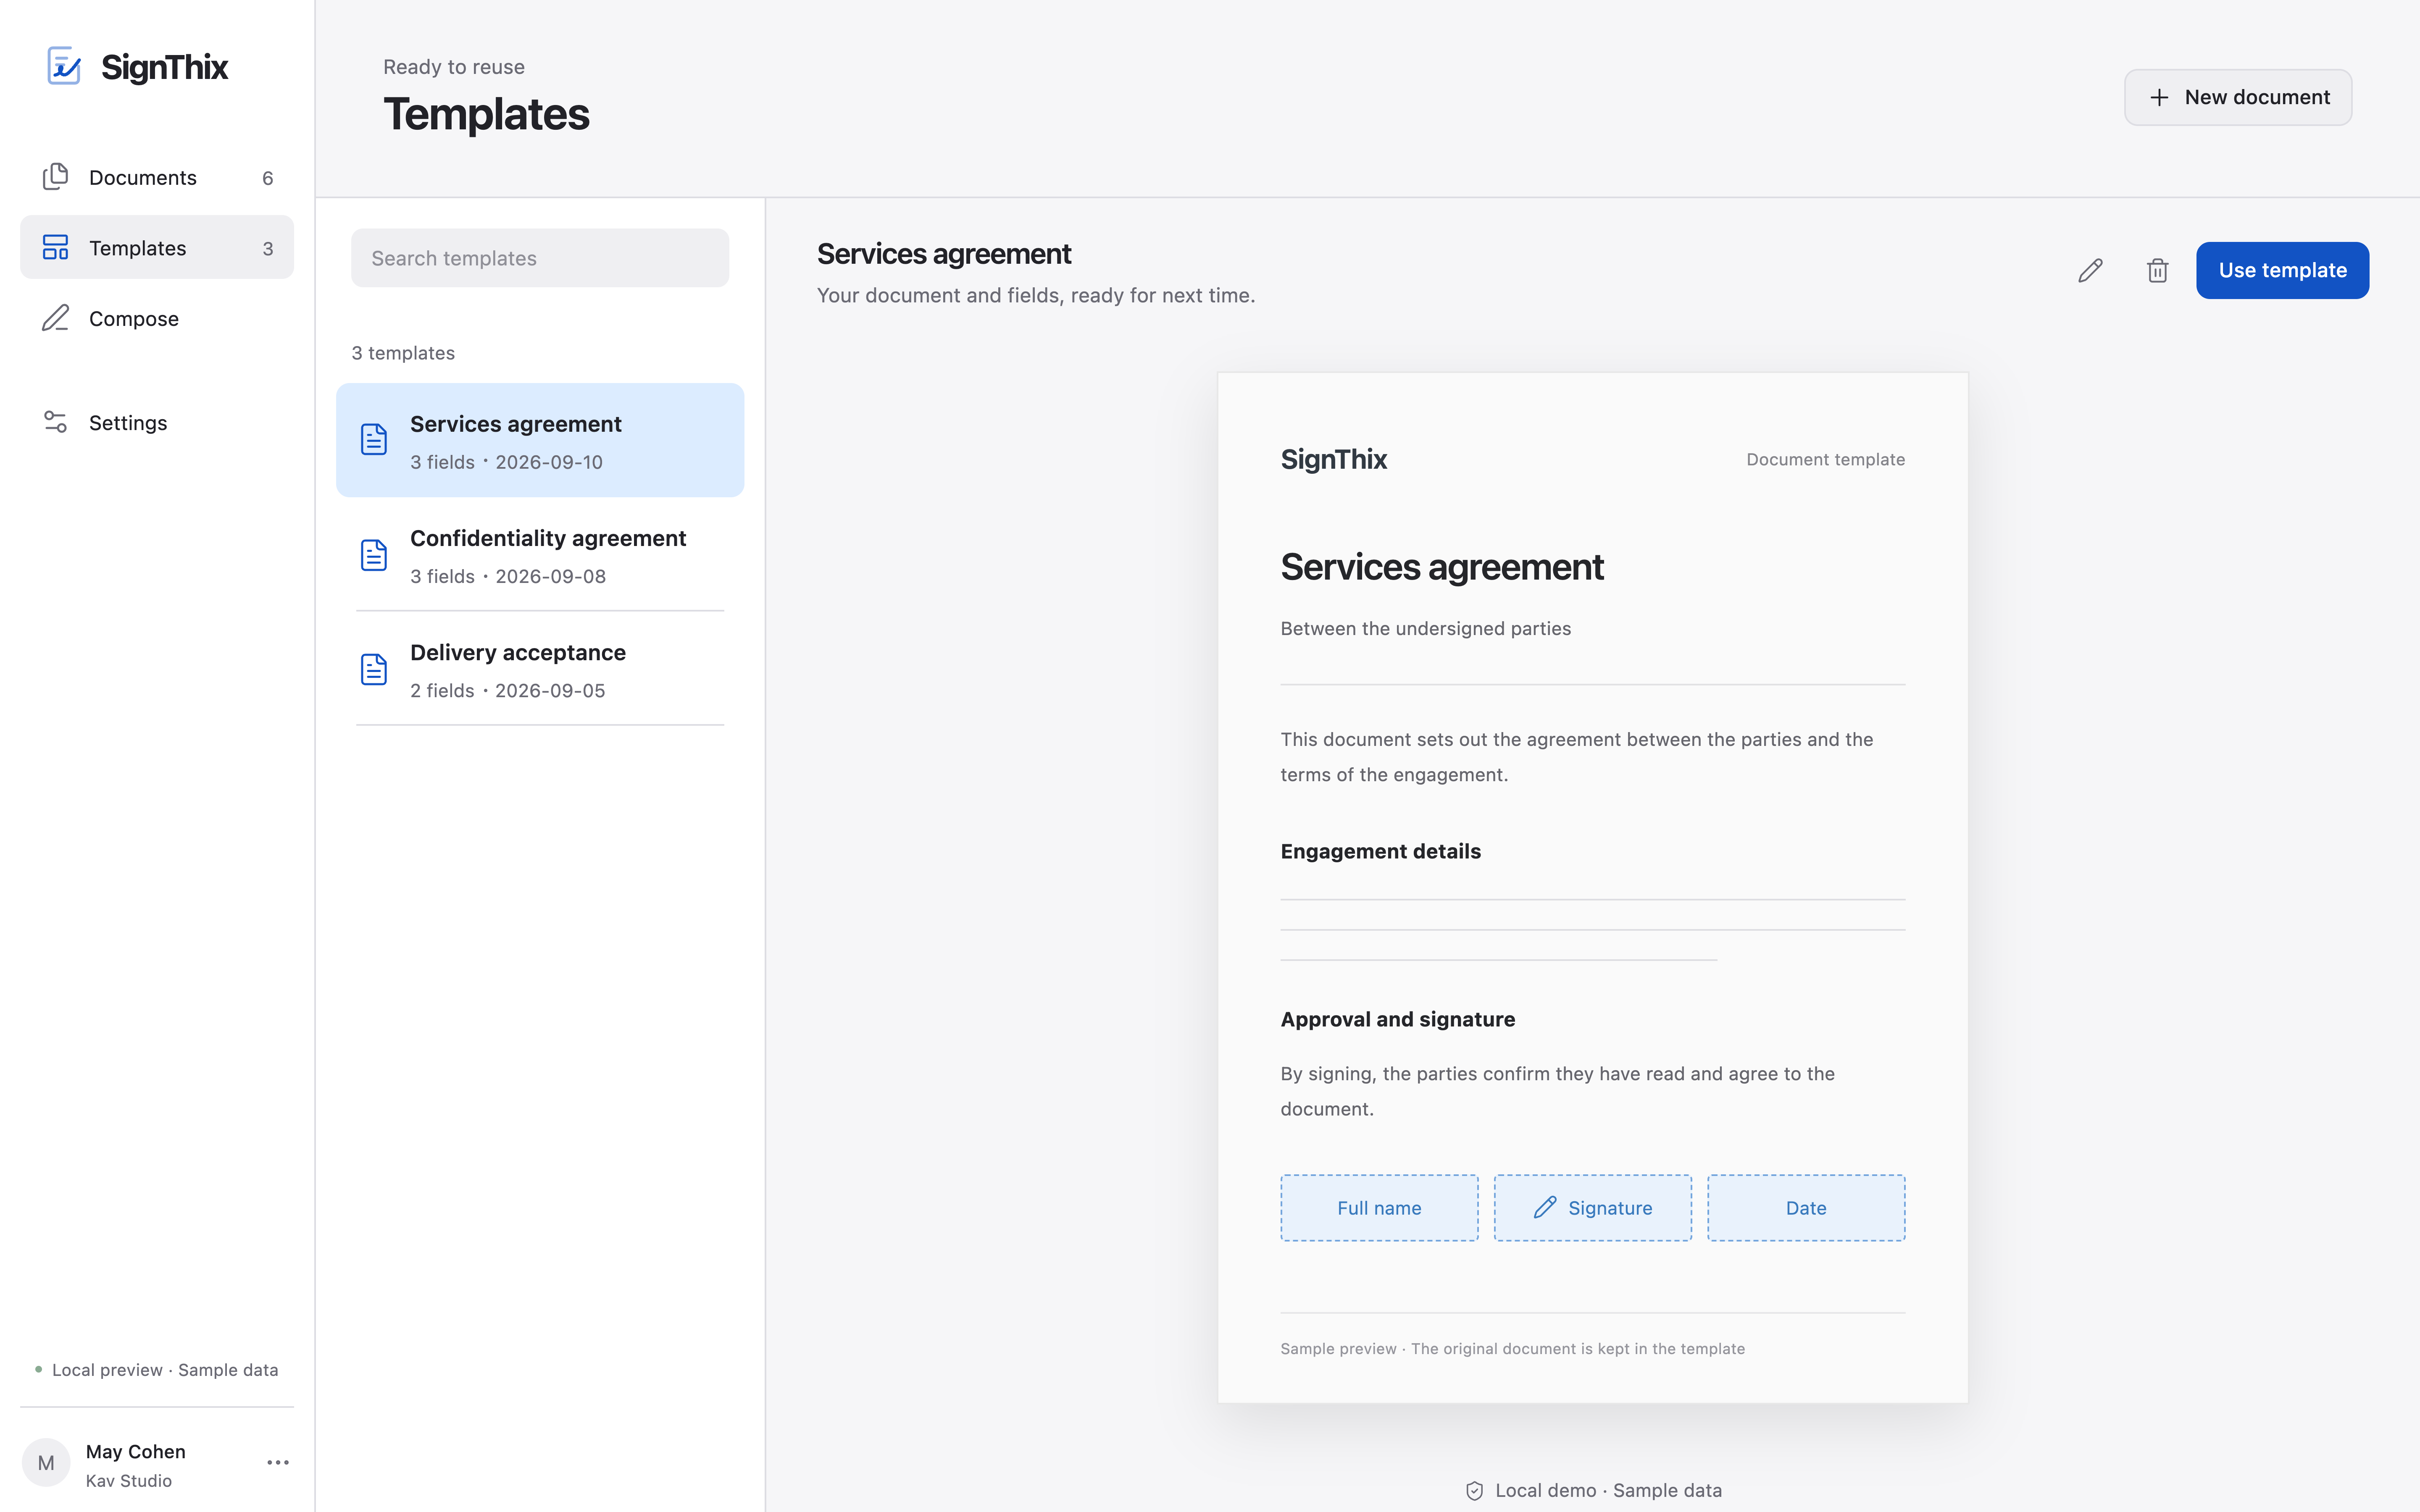The image size is (2420, 1512).
Task: Click the 'Kav Studio' workspace name
Action: pos(129,1481)
